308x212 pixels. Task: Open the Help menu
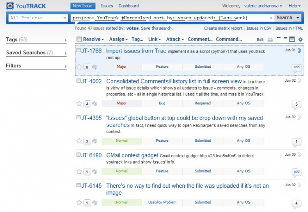pyautogui.click(x=294, y=6)
